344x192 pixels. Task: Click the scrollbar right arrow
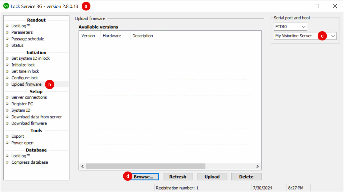pos(258,167)
